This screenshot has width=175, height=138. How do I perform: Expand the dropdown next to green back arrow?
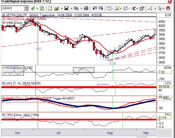[x=37, y=8]
